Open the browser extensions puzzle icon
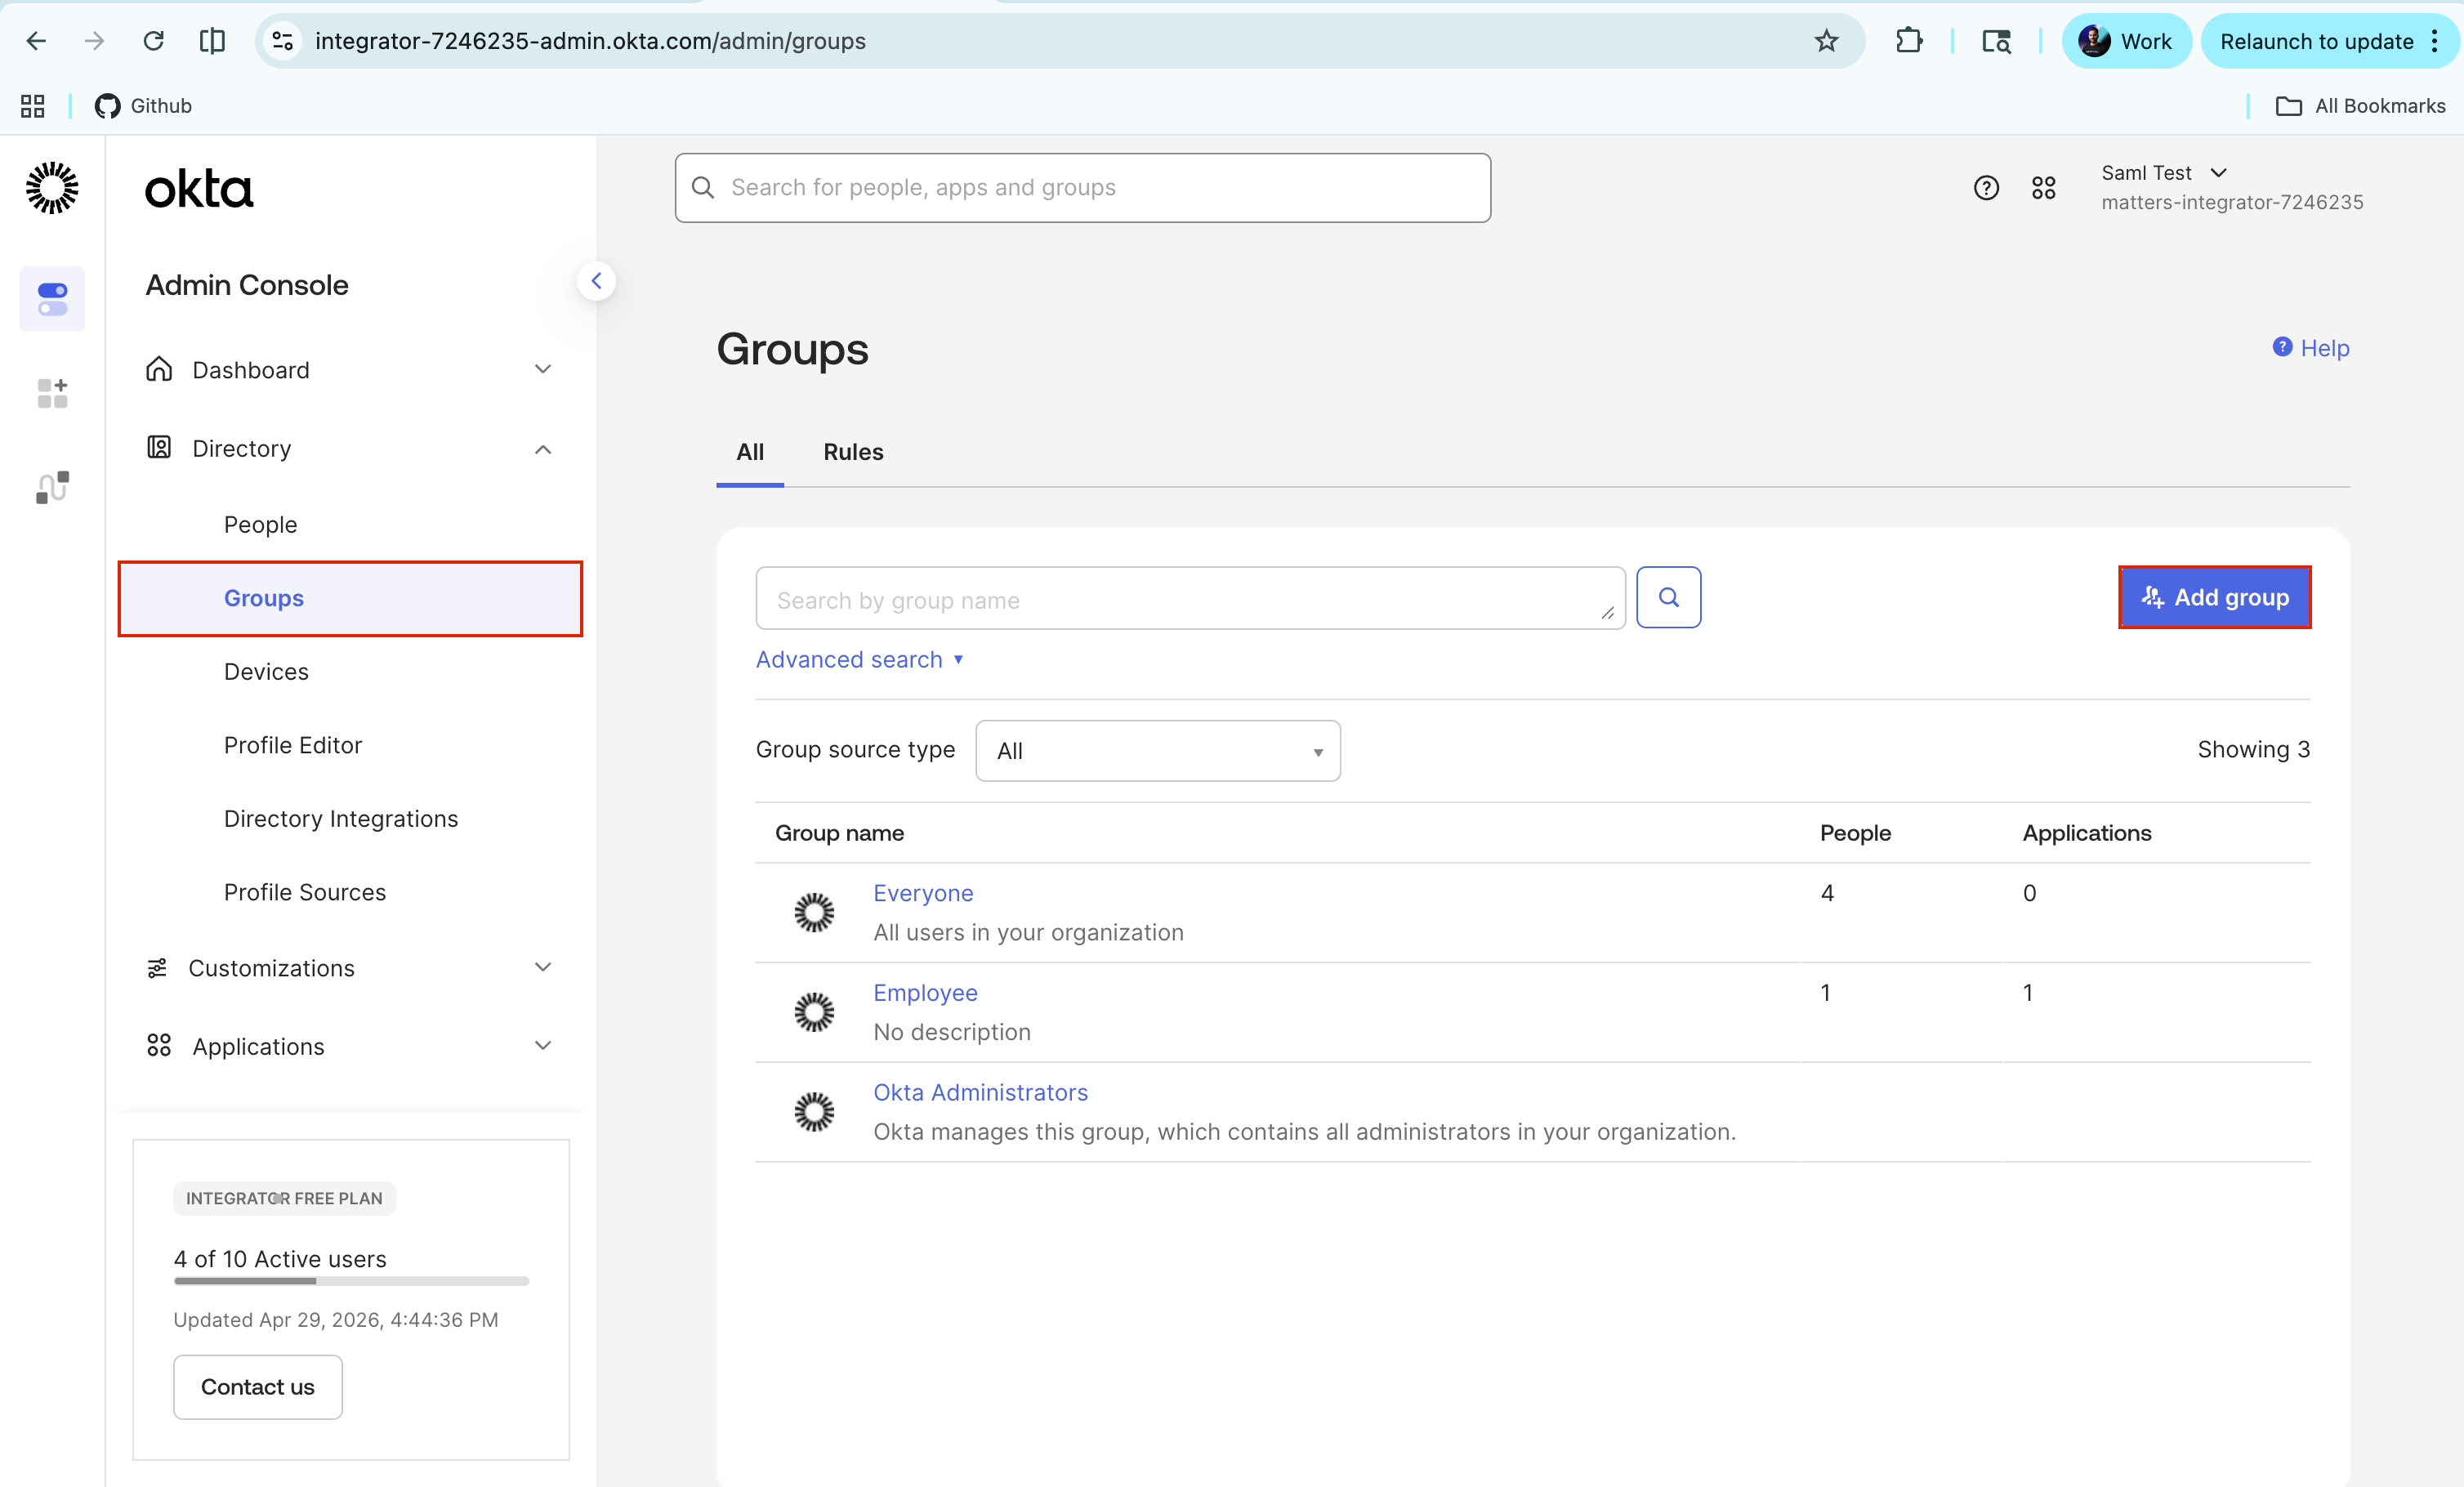The height and width of the screenshot is (1487, 2464). [1908, 41]
